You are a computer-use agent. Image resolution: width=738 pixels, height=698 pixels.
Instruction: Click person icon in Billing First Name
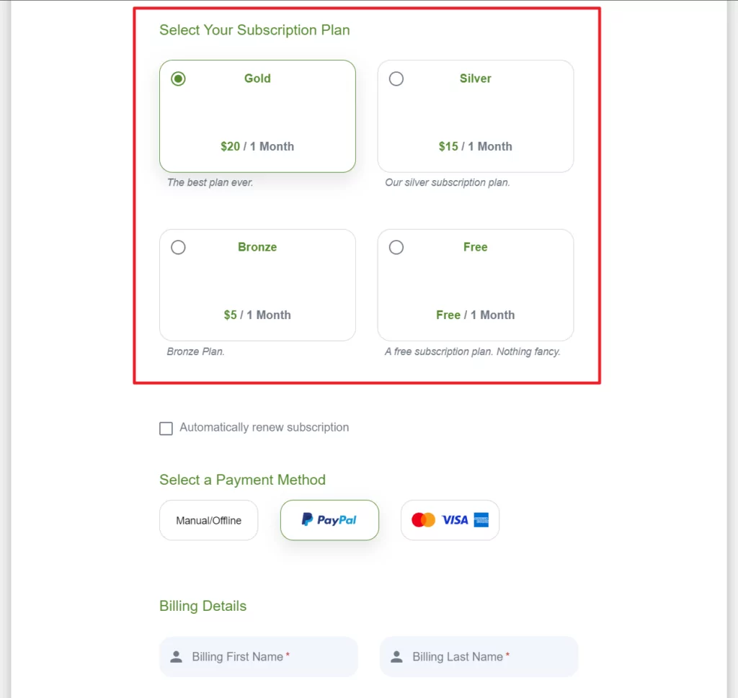tap(177, 657)
